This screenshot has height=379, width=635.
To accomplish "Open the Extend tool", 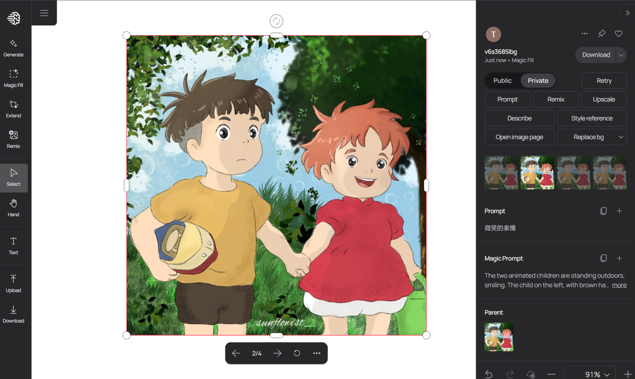I will (x=13, y=109).
